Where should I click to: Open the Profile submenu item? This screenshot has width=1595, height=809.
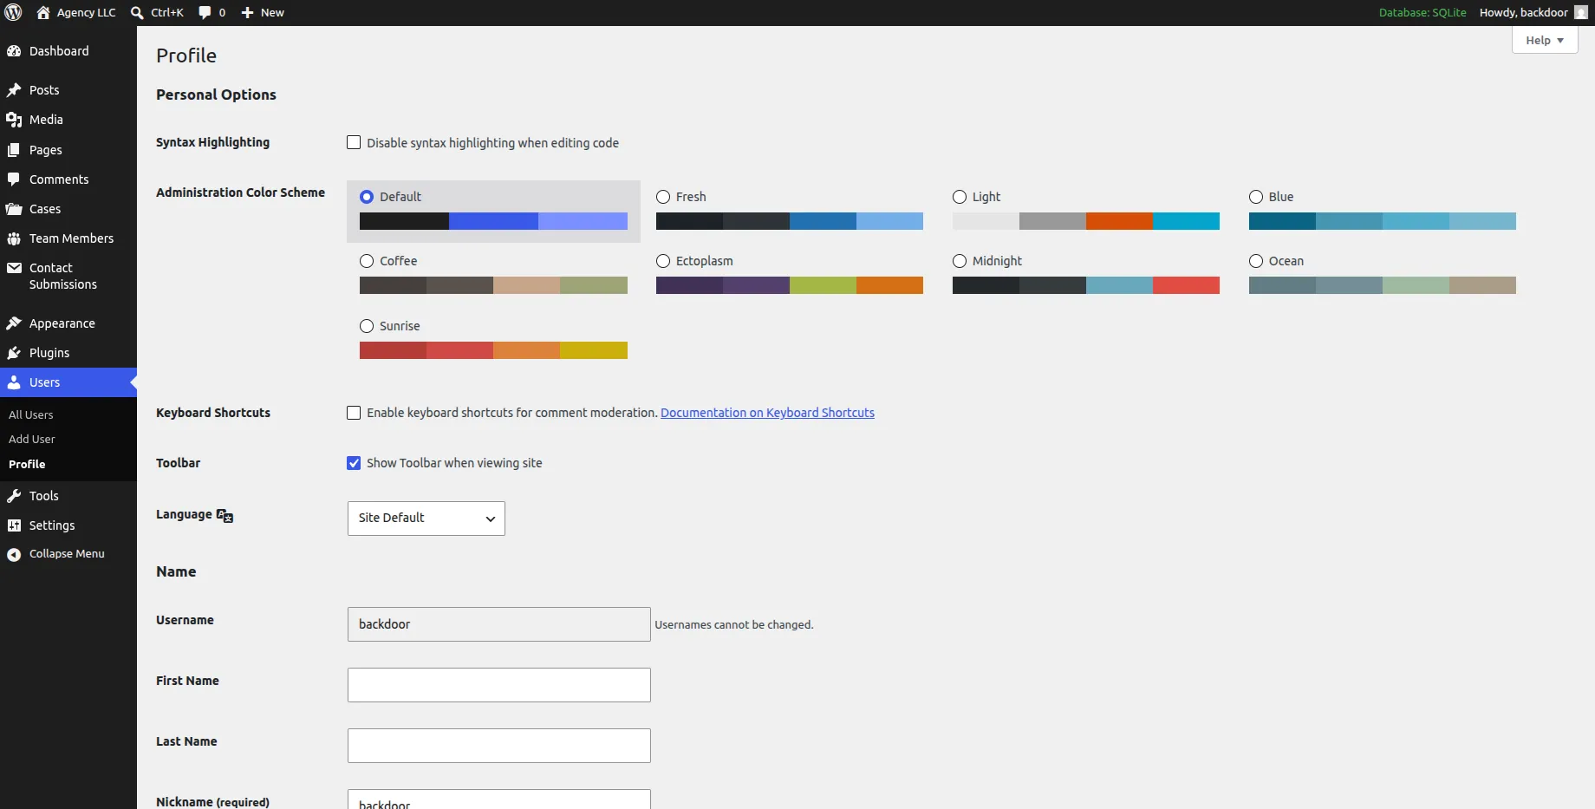(27, 465)
